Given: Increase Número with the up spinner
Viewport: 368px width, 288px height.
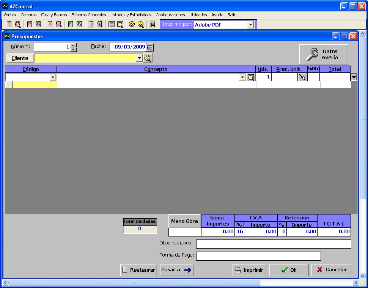Looking at the screenshot, I should tap(74, 45).
